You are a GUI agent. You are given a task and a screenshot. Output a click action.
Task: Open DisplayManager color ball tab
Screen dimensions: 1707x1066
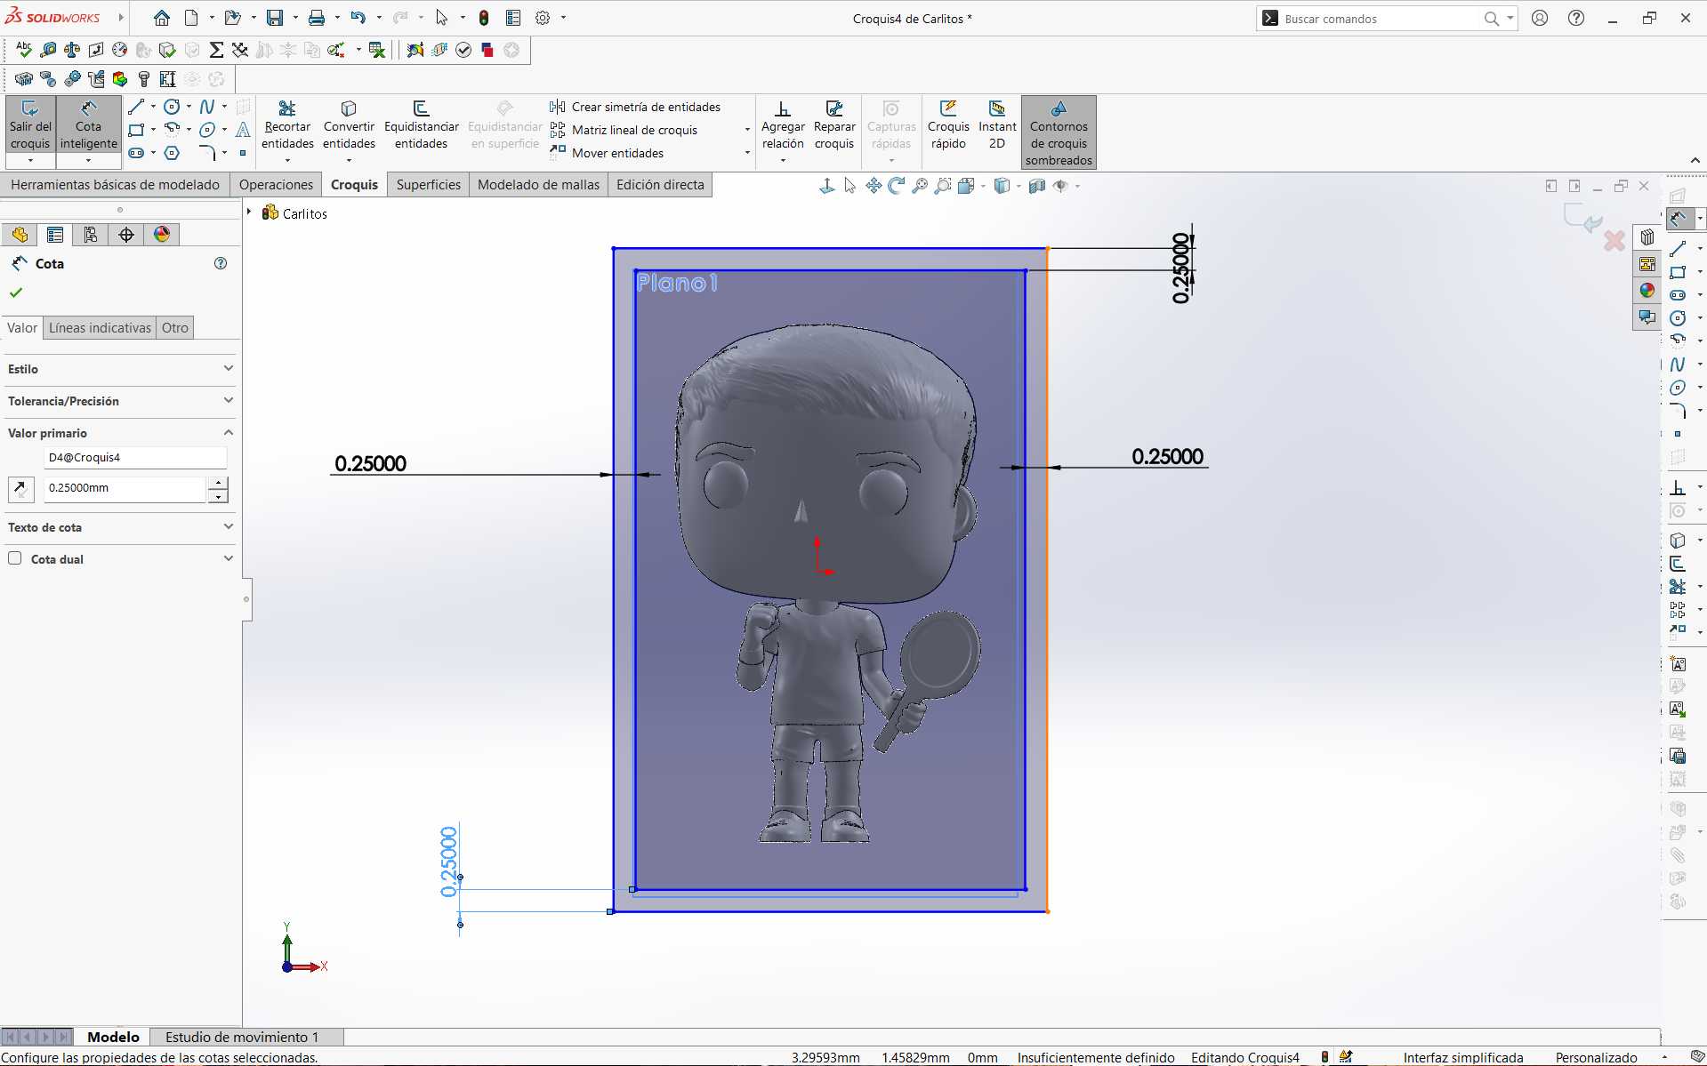coord(162,235)
